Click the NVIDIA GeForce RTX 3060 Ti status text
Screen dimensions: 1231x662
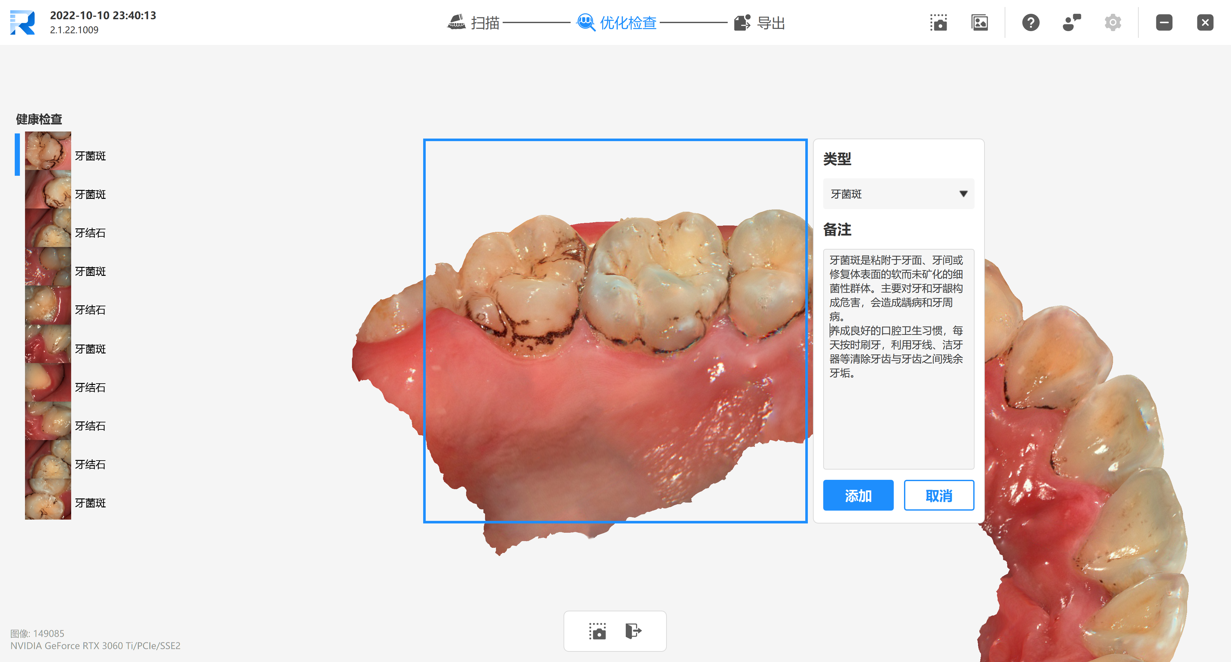point(96,646)
